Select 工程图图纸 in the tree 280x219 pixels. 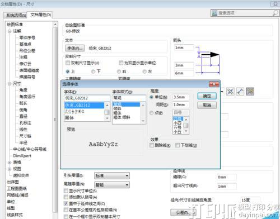(17, 188)
